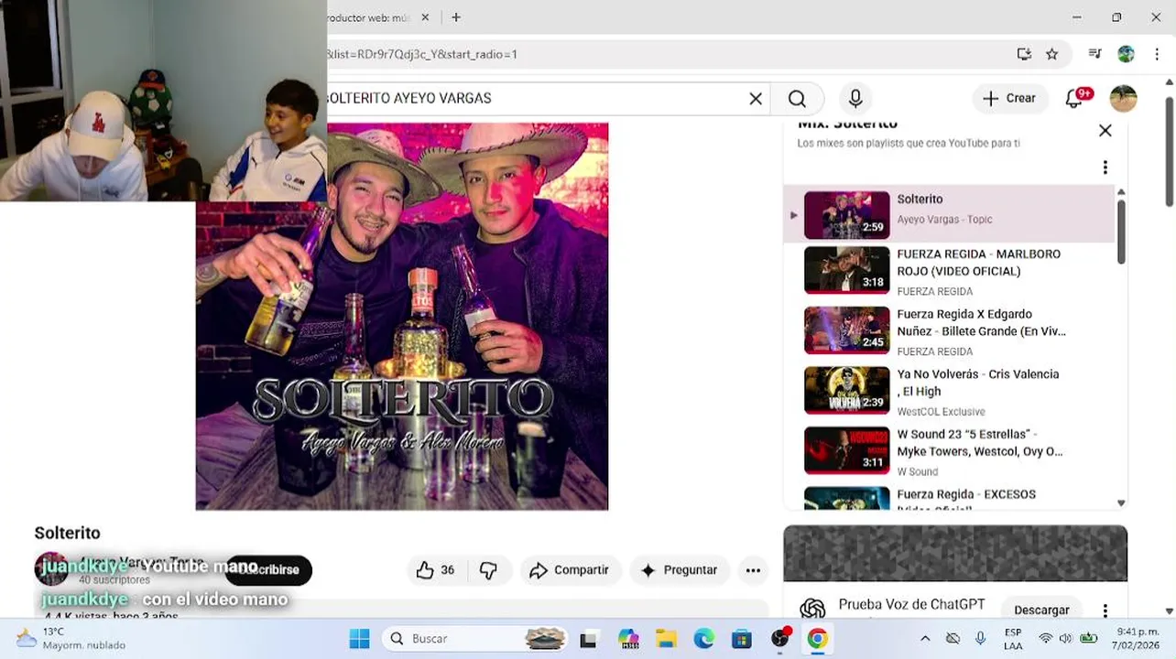Image resolution: width=1176 pixels, height=659 pixels.
Task: Start voice search with the microphone
Action: (x=855, y=99)
